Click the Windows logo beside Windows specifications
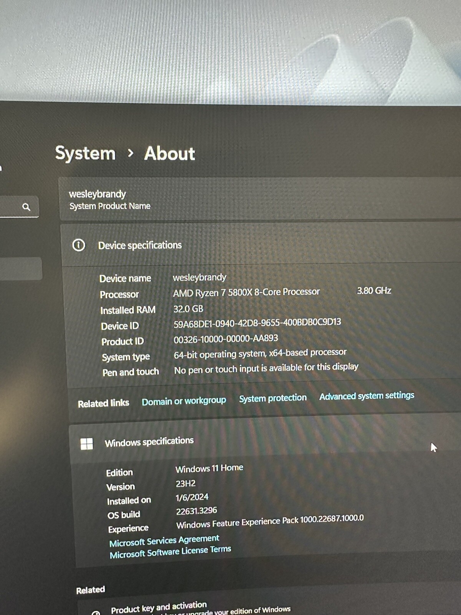This screenshot has width=461, height=615. tap(87, 444)
